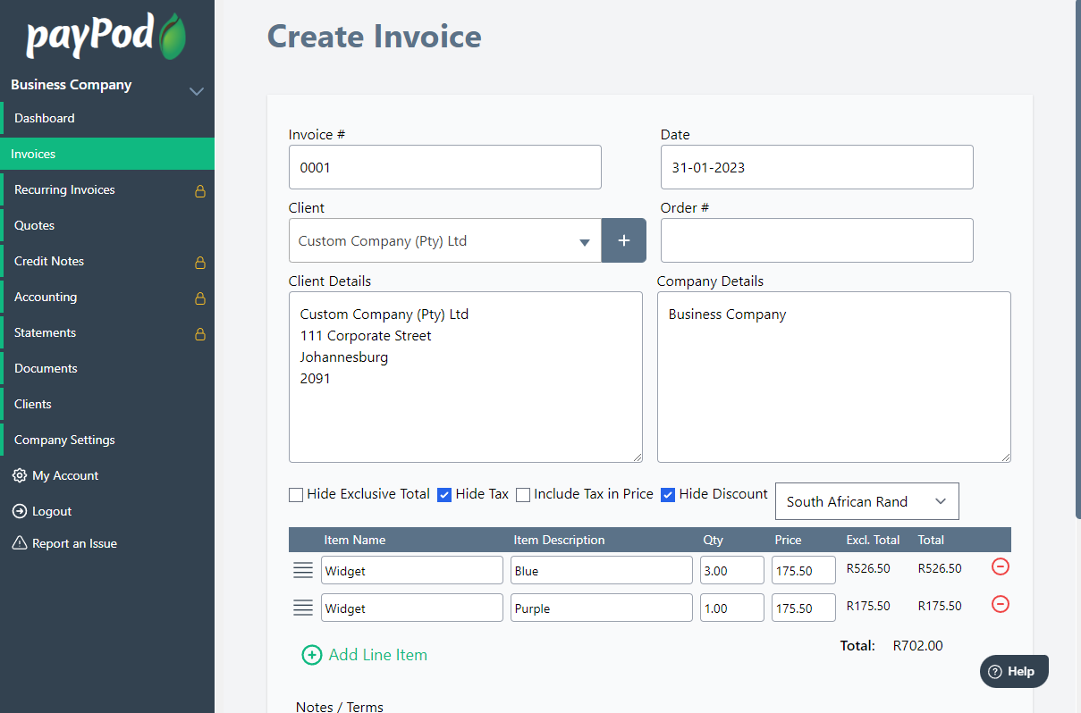
Task: Remove the Blue Widget line item
Action: point(1001,566)
